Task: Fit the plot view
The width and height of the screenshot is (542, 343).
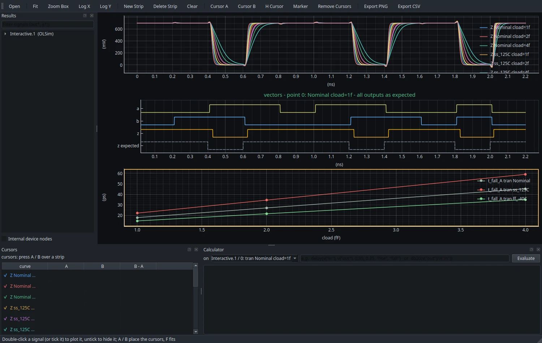Action: pyautogui.click(x=35, y=6)
